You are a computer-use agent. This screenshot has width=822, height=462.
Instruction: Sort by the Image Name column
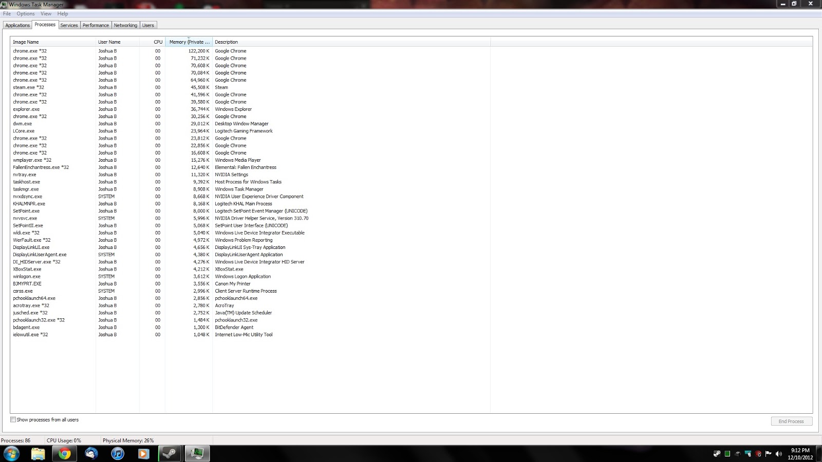pos(53,42)
